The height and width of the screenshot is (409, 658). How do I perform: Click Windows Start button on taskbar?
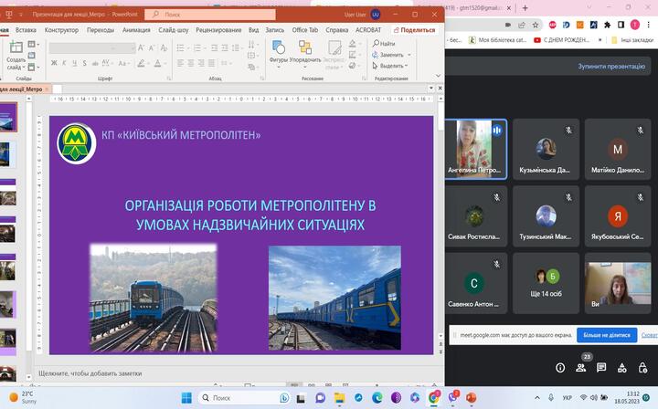(x=186, y=398)
